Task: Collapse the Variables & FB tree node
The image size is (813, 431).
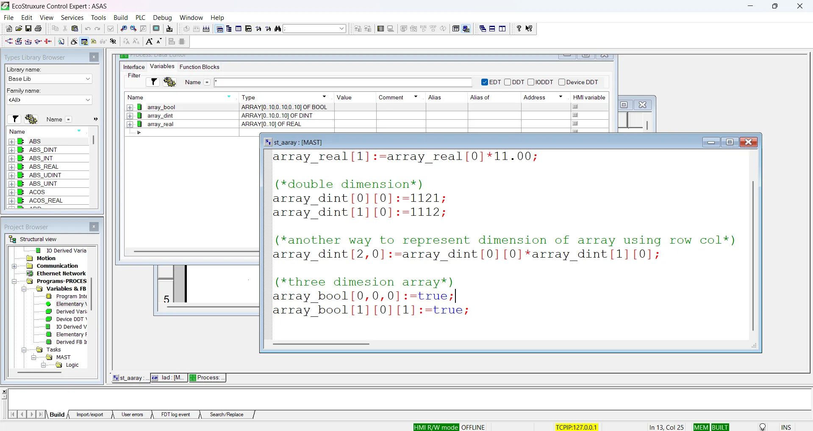Action: tap(24, 289)
